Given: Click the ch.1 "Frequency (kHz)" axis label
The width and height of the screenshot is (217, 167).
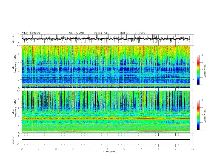Looking at the screenshot, I should 15,64.
